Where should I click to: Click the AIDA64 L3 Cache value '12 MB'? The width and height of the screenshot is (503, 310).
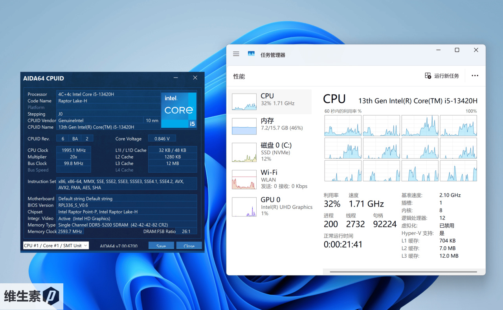coord(173,163)
